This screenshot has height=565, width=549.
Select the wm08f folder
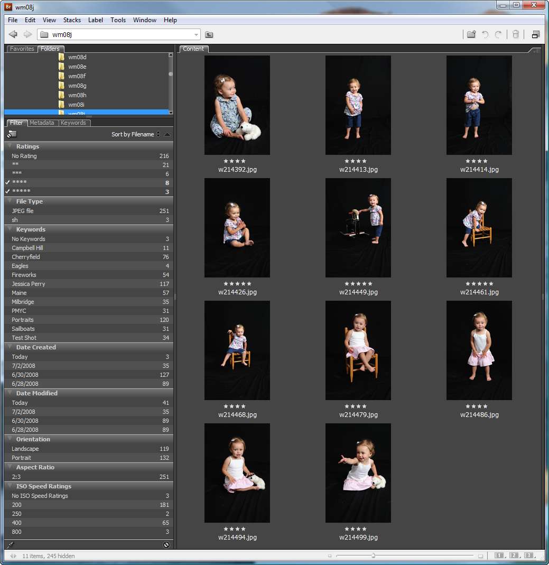(x=77, y=76)
